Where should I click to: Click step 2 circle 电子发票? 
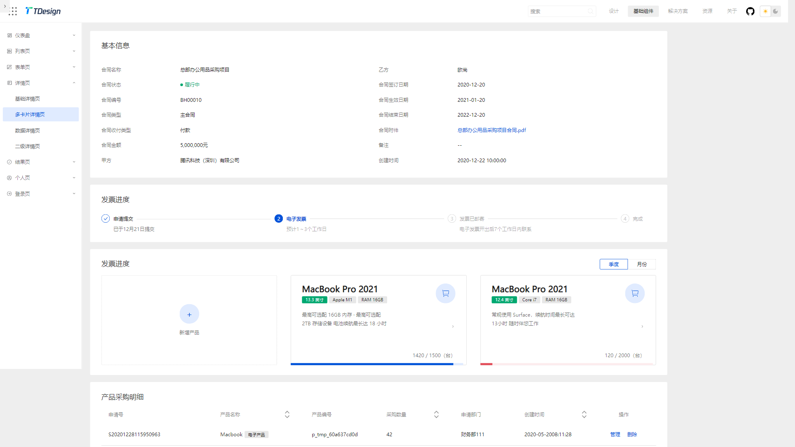[279, 219]
